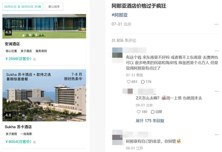This screenshot has width=222, height=152.
Task: Select the 一线海景 tag
Action: 26,134
